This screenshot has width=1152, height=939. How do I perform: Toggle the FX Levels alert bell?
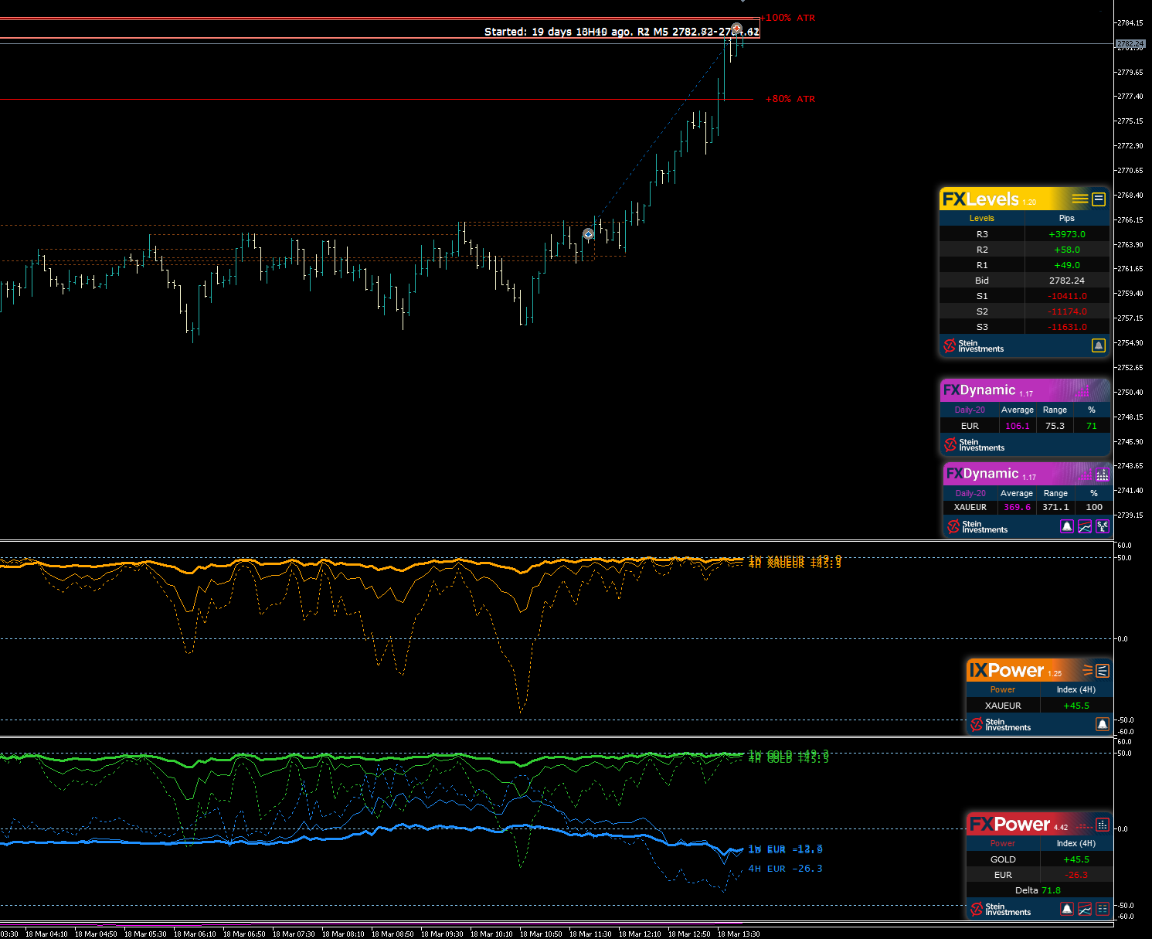tap(1098, 345)
